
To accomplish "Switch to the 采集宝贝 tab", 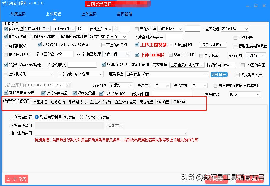I will (18, 14).
